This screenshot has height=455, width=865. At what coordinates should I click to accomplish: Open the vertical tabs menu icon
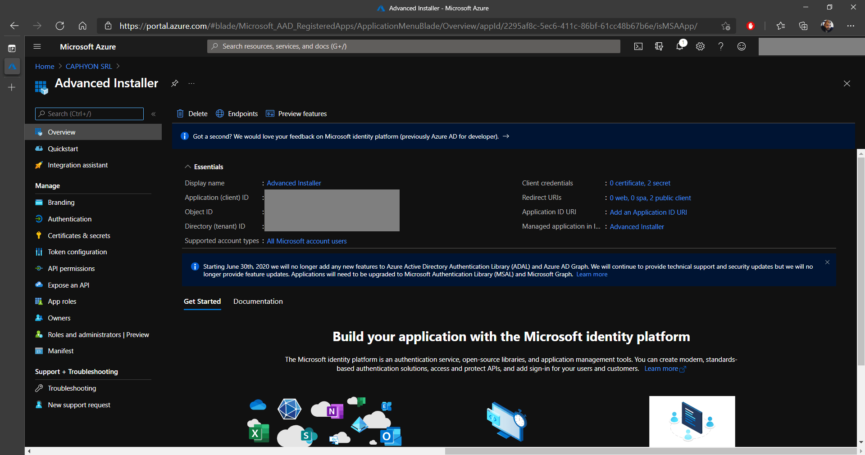[12, 48]
